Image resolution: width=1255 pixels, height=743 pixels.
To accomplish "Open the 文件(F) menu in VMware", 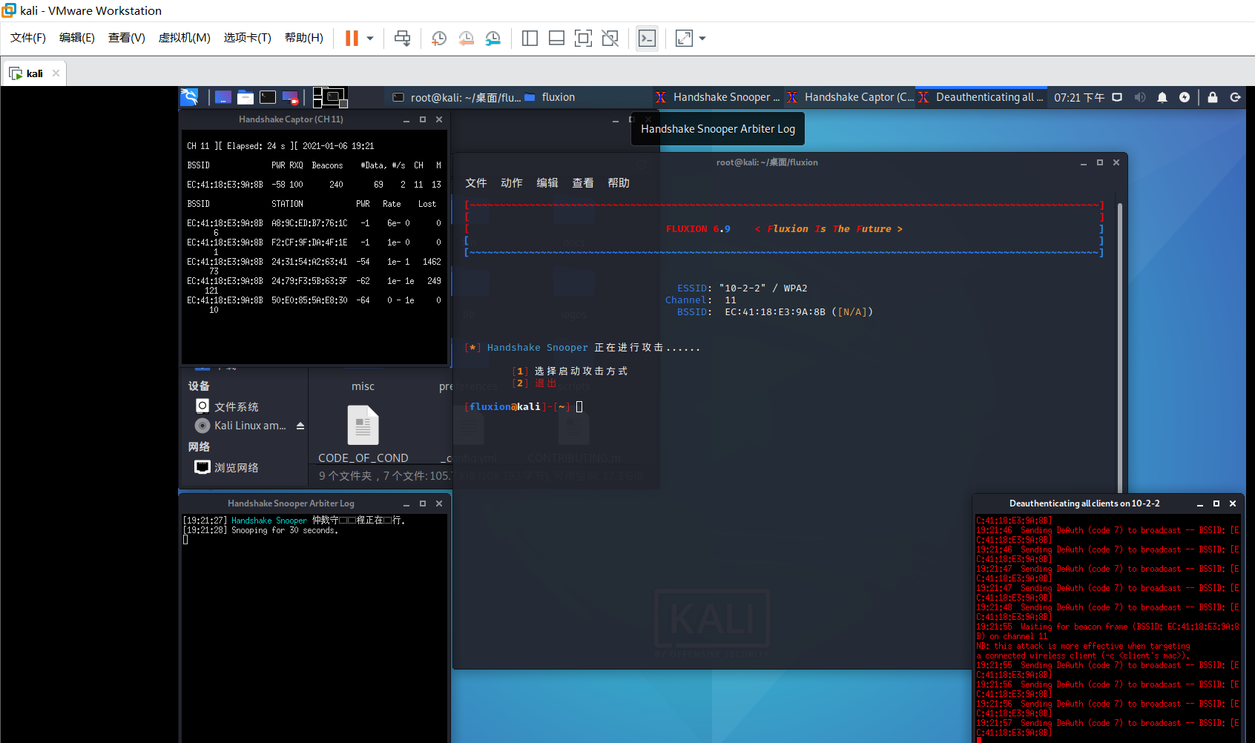I will (28, 38).
